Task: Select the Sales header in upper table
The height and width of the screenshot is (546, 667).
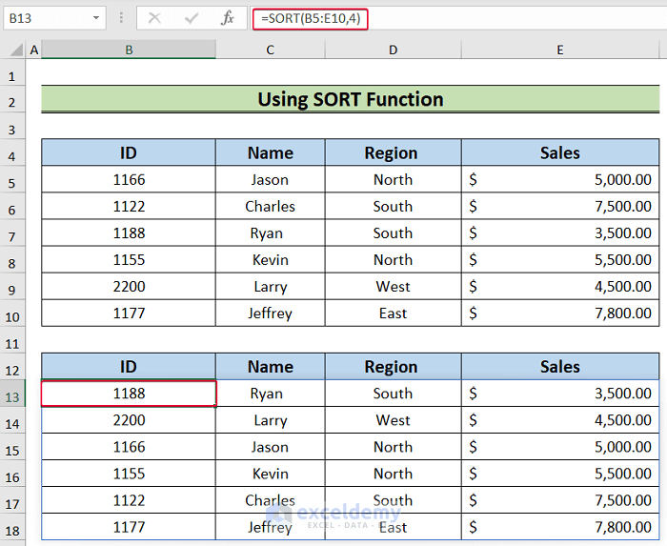Action: (559, 152)
